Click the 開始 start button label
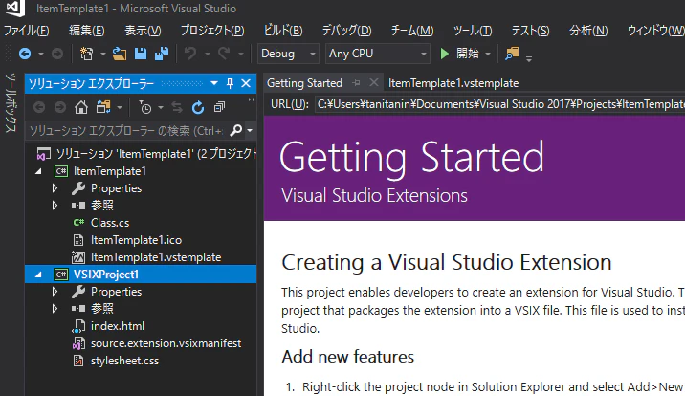Screen dimensions: 685x396 click(468, 54)
